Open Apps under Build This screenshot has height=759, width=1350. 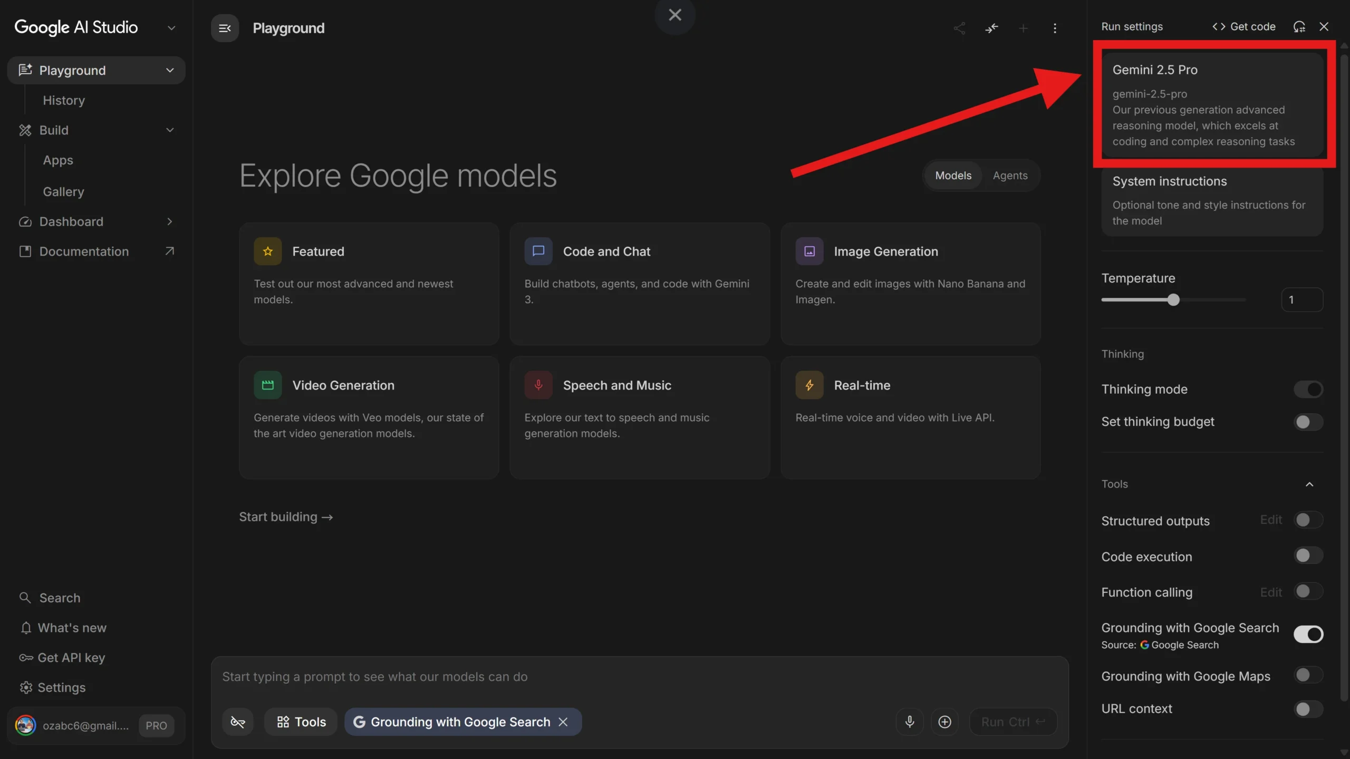pyautogui.click(x=58, y=160)
